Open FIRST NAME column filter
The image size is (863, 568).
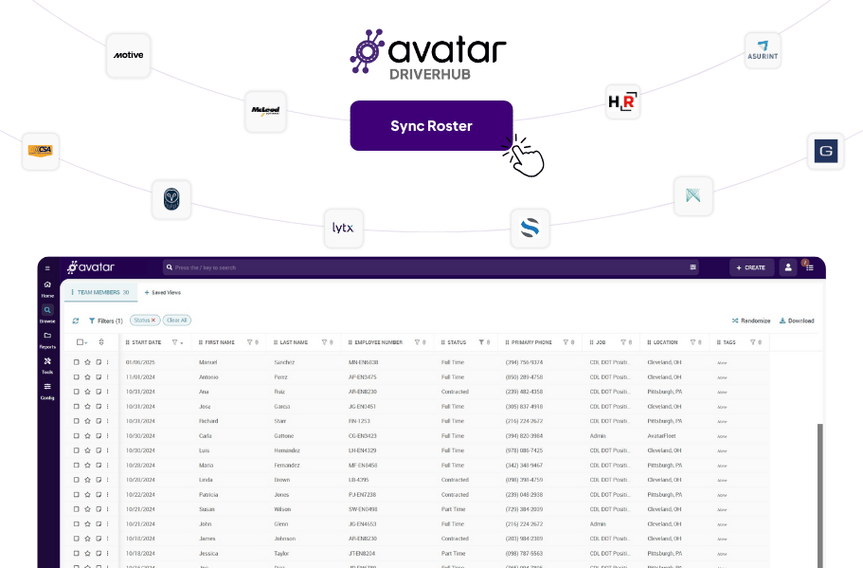click(x=249, y=342)
